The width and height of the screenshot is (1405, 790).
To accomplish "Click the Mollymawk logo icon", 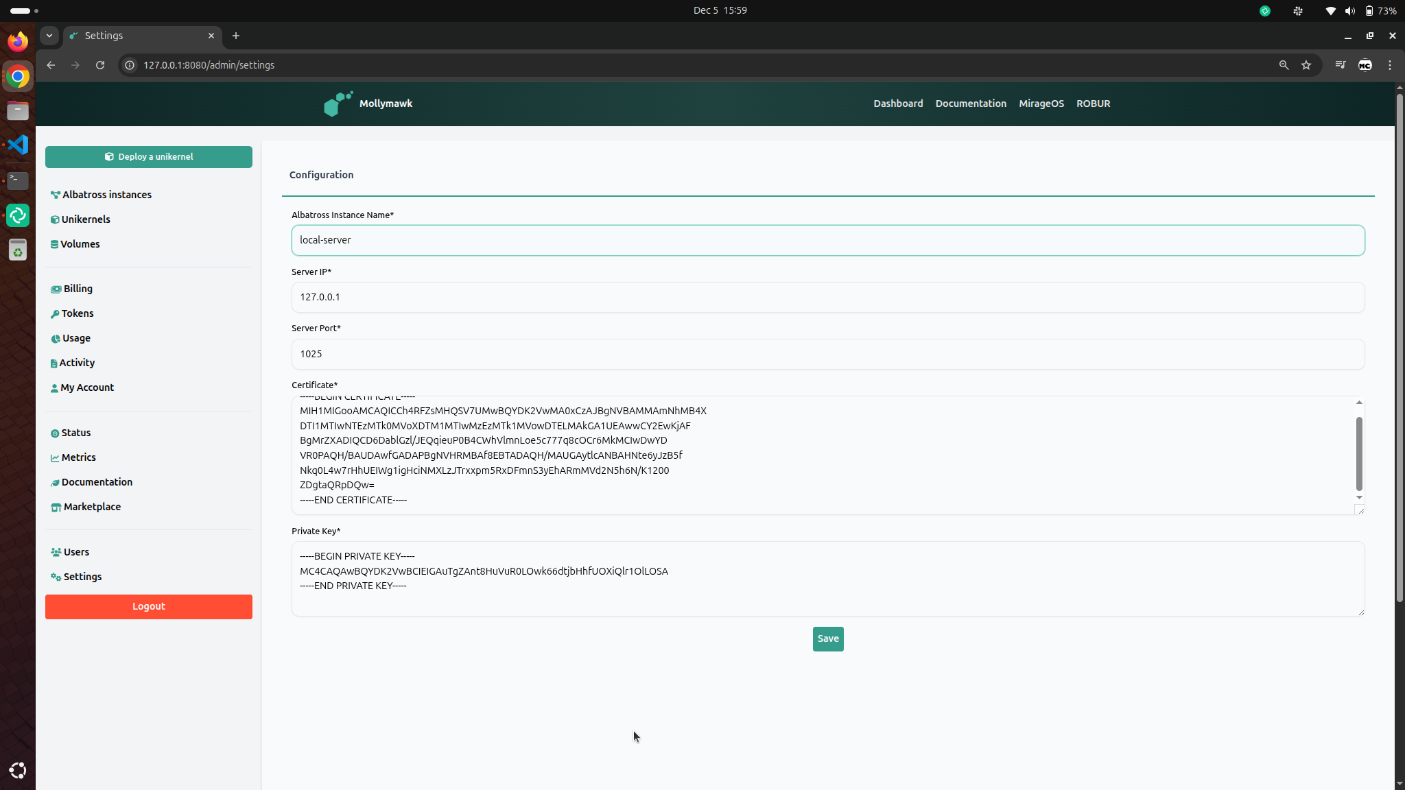I will [x=338, y=104].
